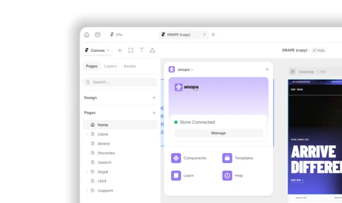Add a new tab with plus icon
This screenshot has height=203, width=342.
(x=213, y=34)
